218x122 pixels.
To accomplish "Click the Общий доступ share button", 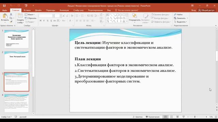I will (x=206, y=10).
